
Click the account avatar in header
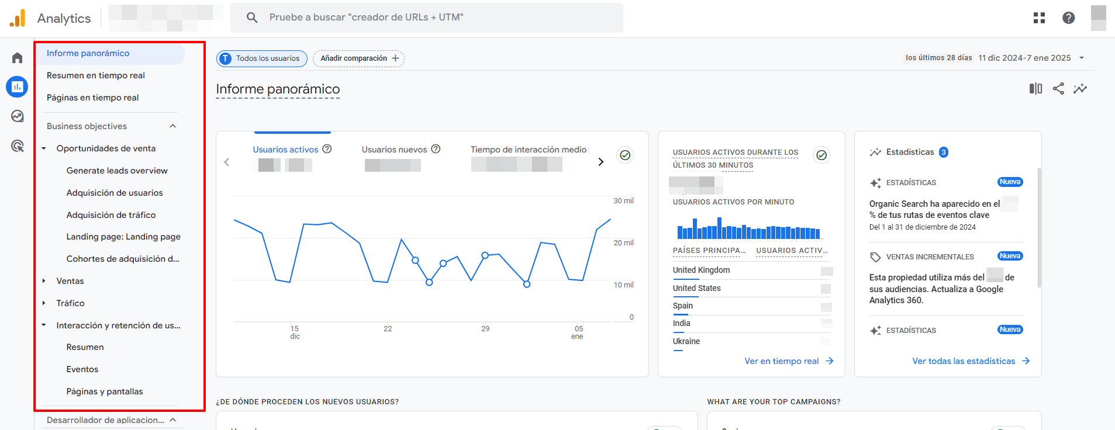pos(1099,18)
